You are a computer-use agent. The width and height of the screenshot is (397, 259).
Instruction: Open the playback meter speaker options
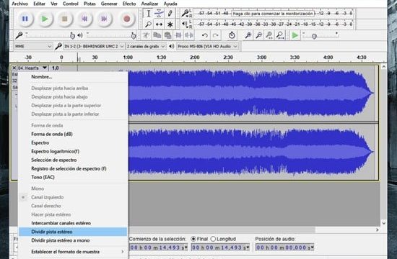(185, 24)
